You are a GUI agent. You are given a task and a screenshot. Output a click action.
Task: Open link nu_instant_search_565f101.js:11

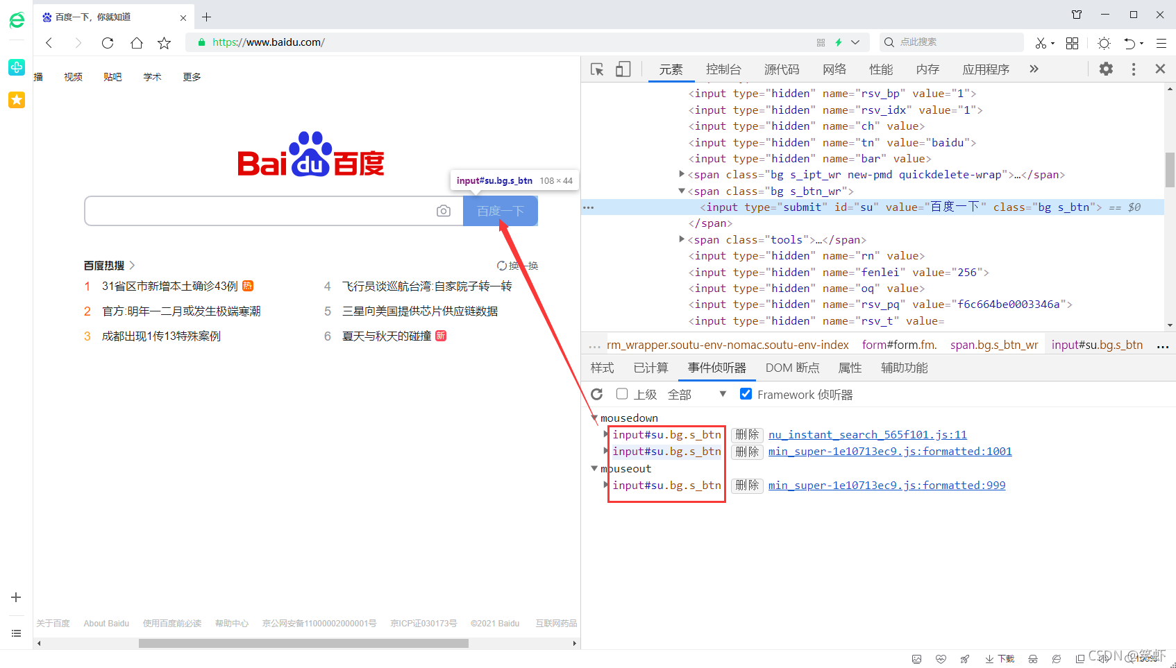868,434
